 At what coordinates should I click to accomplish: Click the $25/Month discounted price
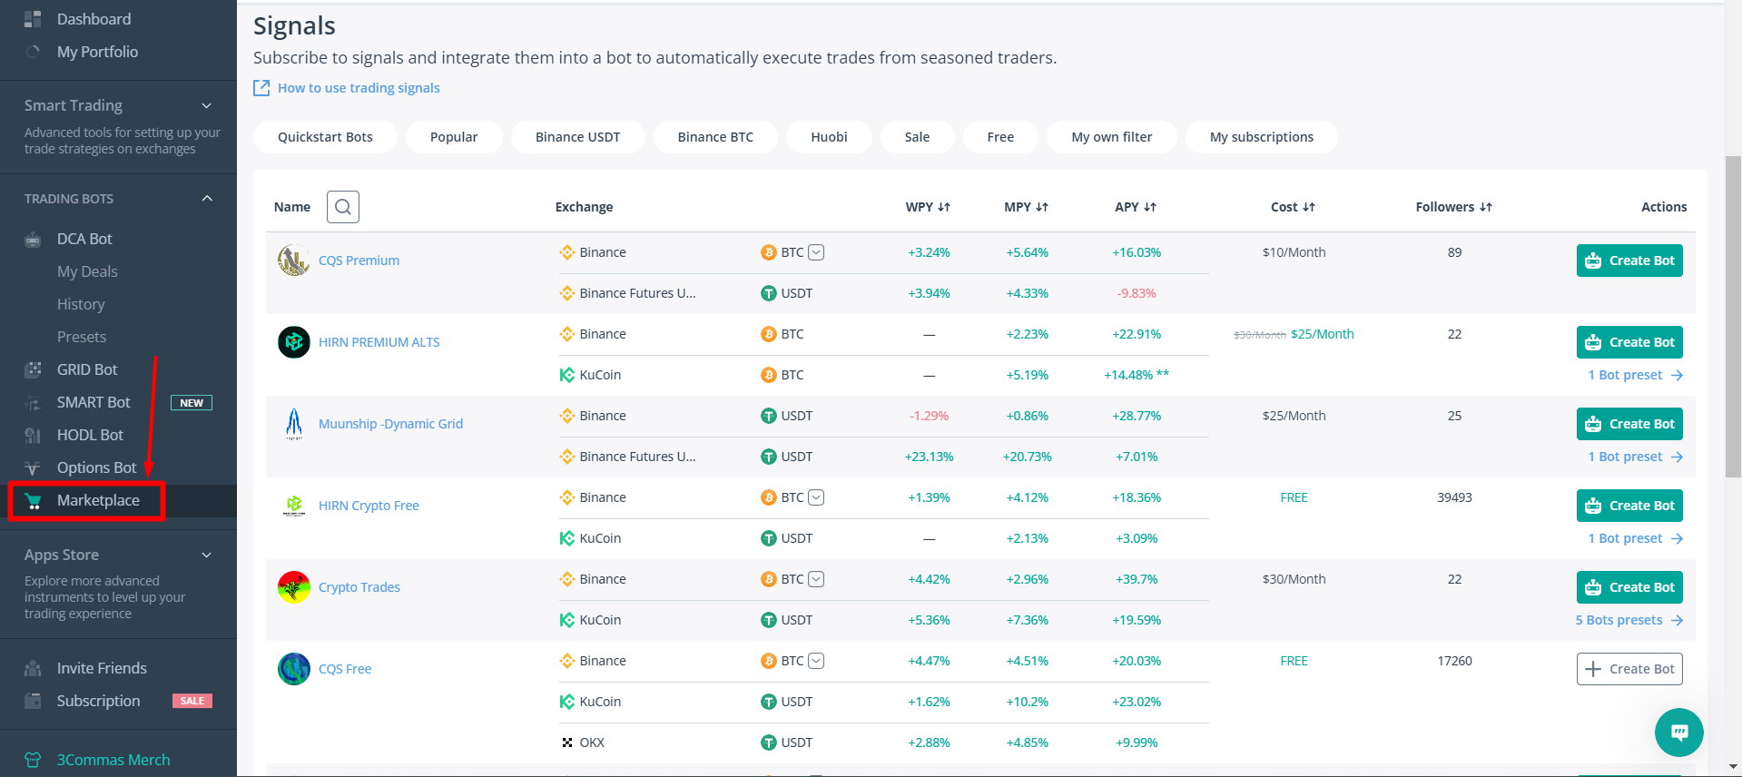click(1322, 334)
